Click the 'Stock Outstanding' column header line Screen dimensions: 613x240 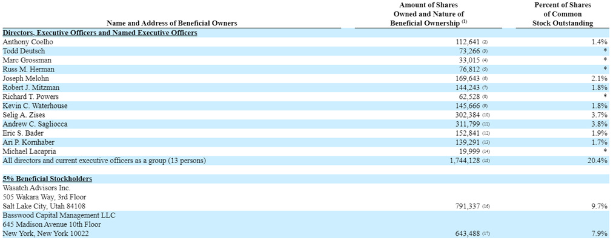click(x=563, y=24)
